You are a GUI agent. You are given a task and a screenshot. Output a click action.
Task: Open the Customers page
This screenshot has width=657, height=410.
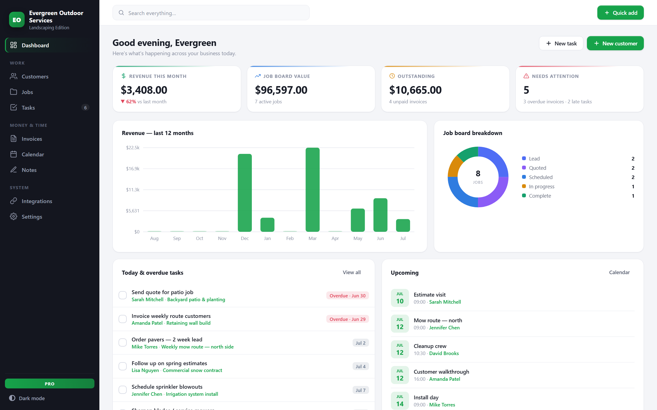(x=50, y=76)
